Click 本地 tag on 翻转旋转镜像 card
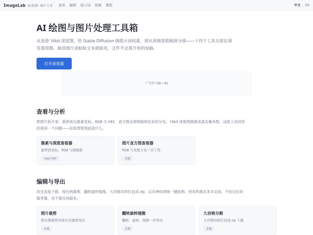 (x=128, y=229)
